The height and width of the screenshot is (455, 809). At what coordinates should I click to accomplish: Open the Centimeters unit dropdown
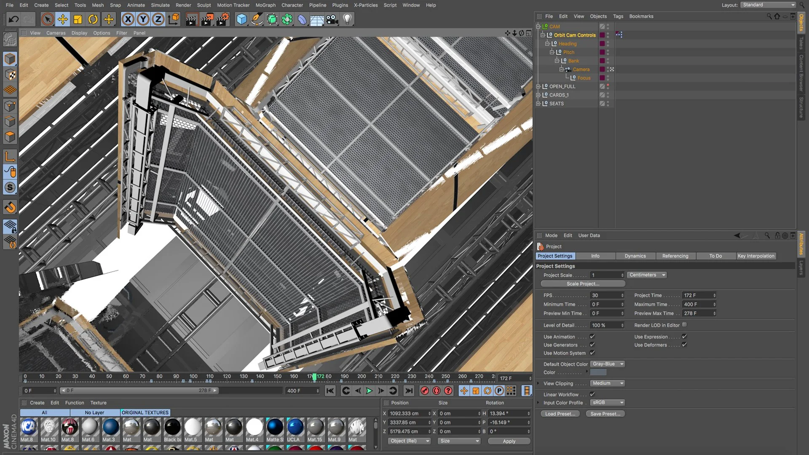pos(647,275)
